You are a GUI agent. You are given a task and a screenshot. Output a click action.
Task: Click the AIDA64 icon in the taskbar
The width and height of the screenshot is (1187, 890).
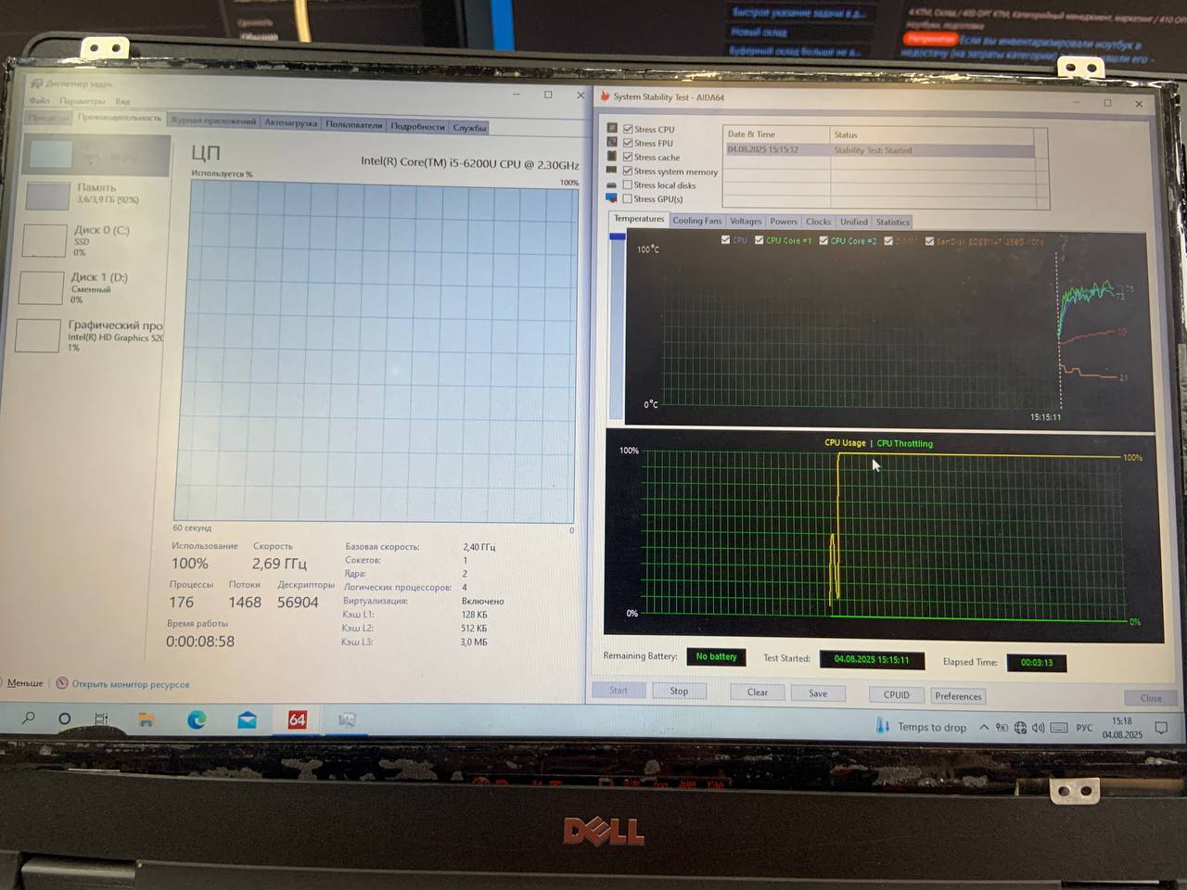[x=297, y=719]
